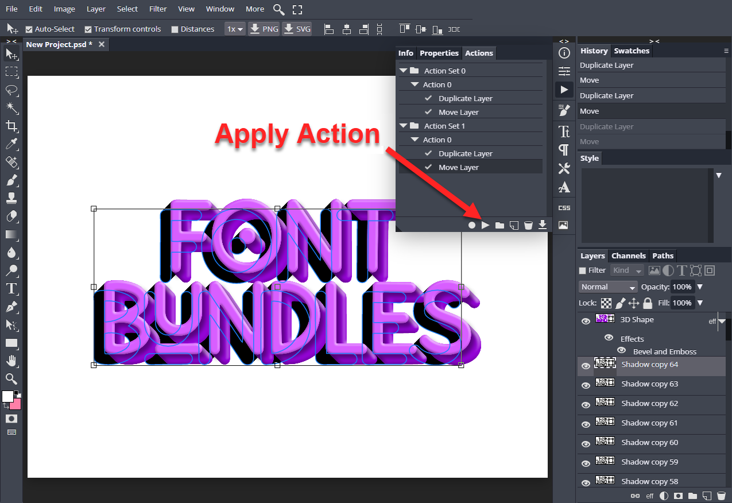The width and height of the screenshot is (732, 503).
Task: Select the Brush tool in left toolbar
Action: tap(11, 180)
